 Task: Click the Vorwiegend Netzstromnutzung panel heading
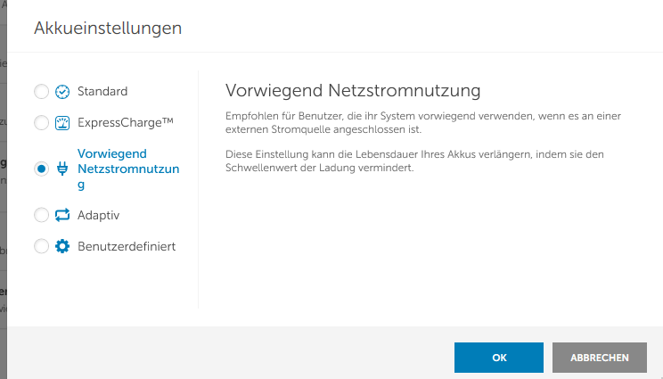353,91
